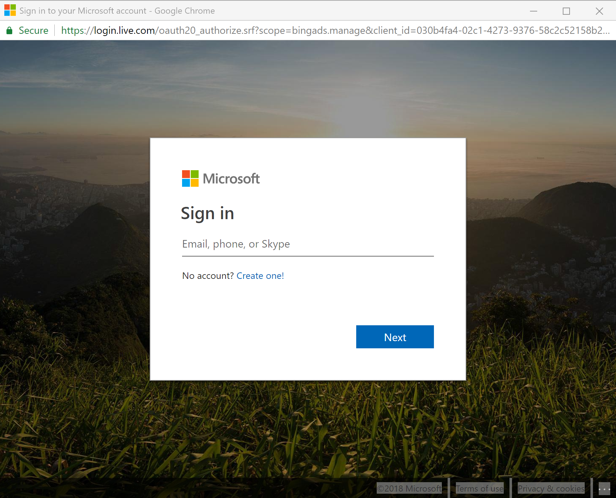Click the ©2018 Microsoft footer text

coord(409,489)
